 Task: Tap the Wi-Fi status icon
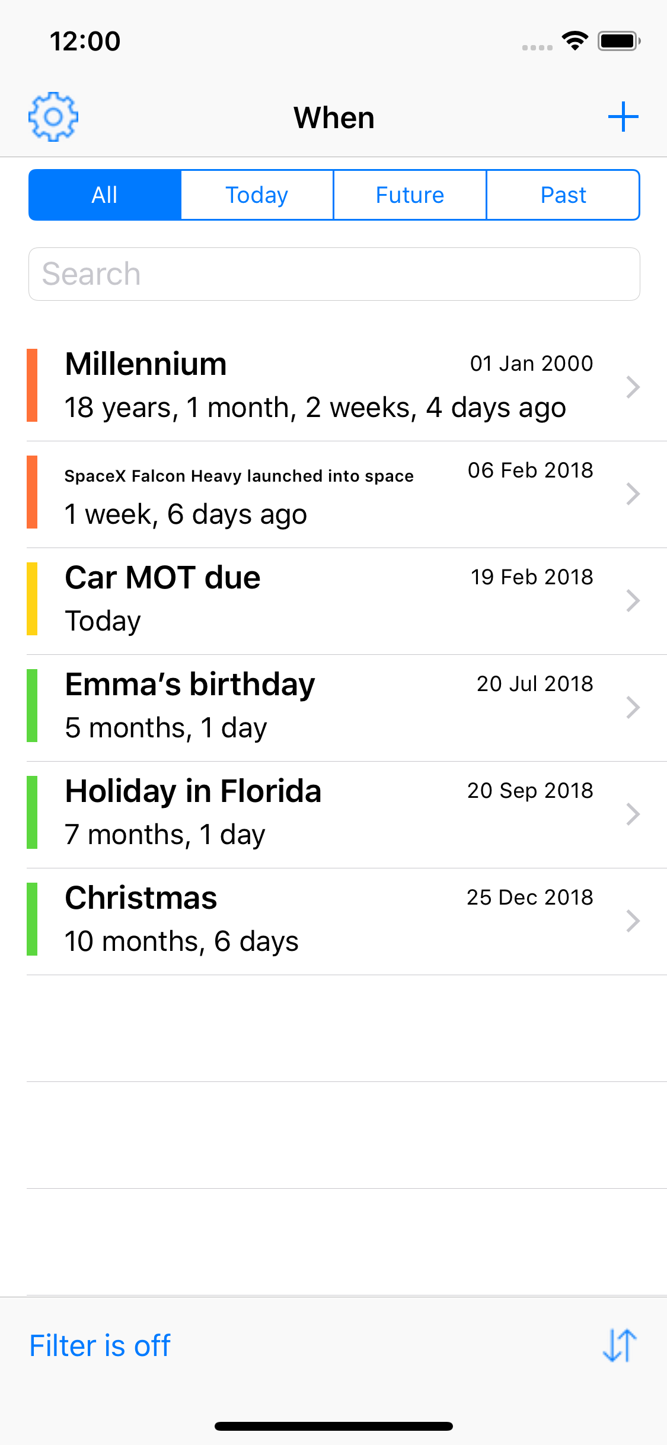click(x=575, y=41)
